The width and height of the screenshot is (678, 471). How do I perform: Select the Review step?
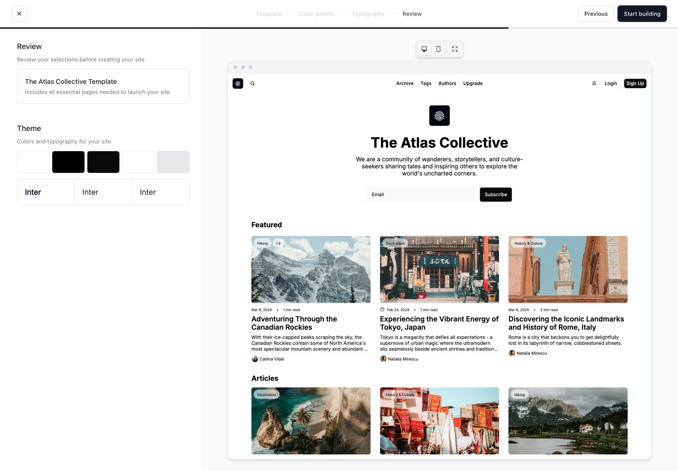pyautogui.click(x=412, y=14)
